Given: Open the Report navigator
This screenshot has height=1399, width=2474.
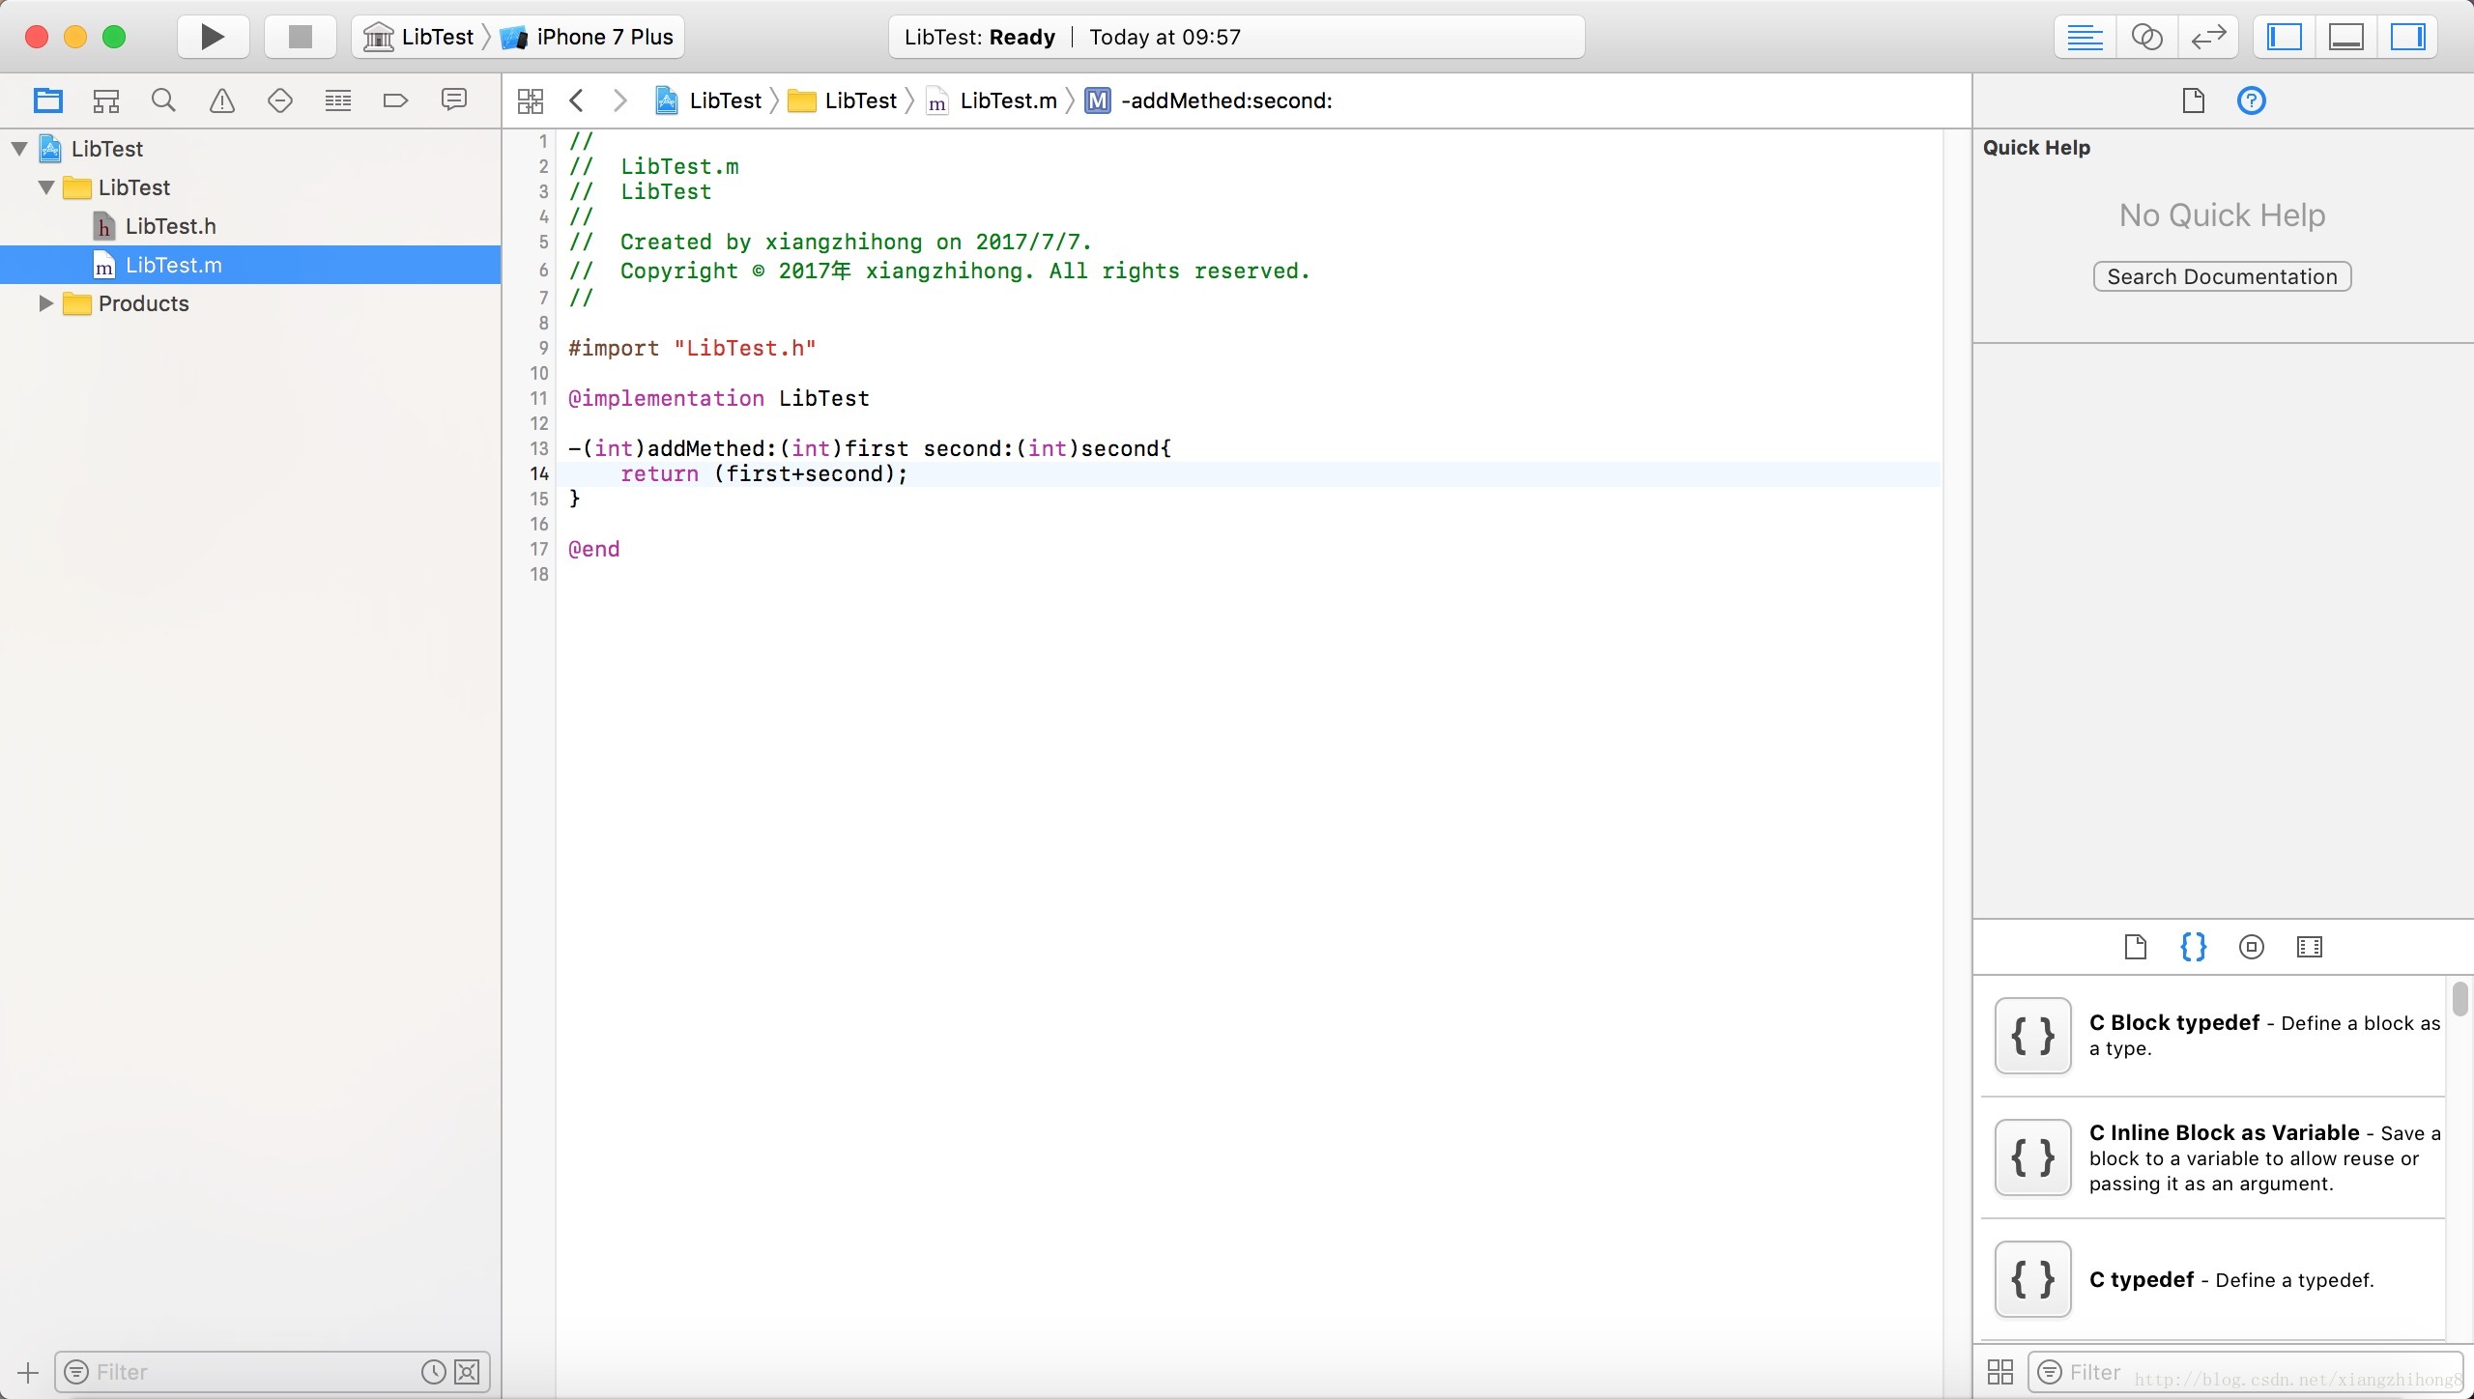Looking at the screenshot, I should pyautogui.click(x=454, y=100).
